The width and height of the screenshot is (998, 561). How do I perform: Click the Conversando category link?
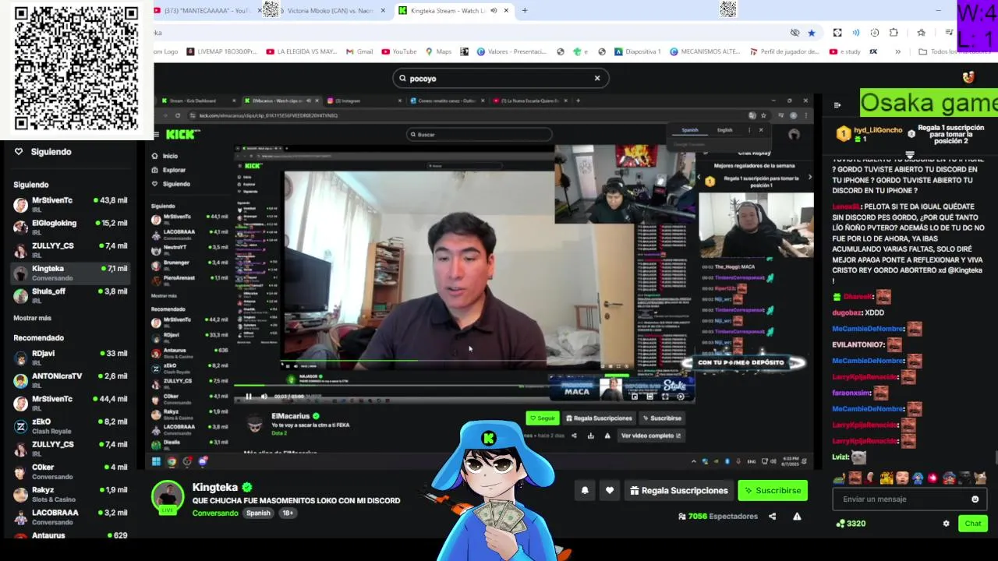coord(215,513)
